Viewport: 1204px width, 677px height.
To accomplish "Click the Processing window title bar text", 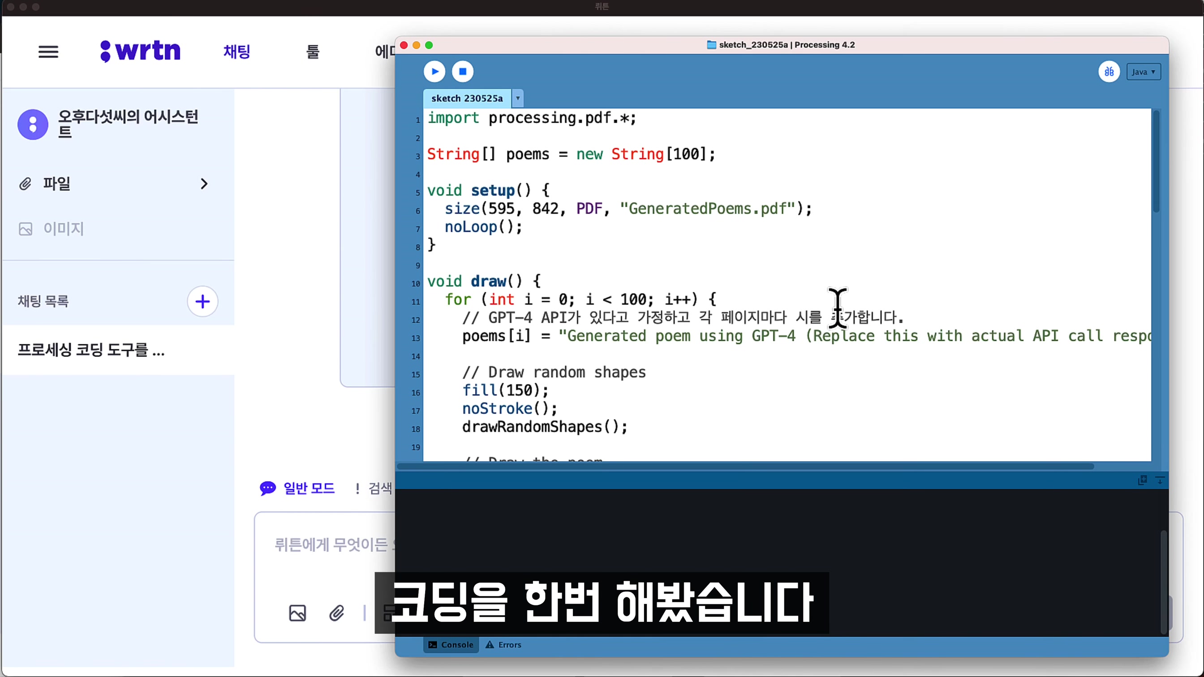I will pos(787,45).
